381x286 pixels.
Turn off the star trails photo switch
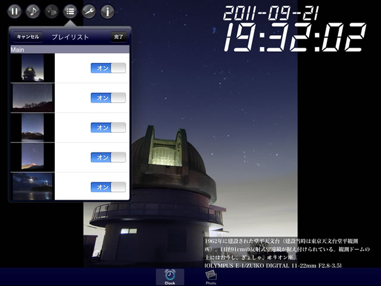(x=108, y=98)
